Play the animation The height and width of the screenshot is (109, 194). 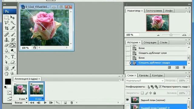(x=45, y=103)
